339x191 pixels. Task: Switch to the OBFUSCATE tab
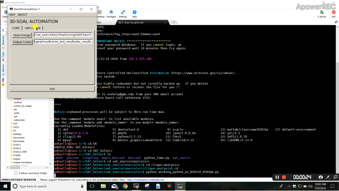click(33, 28)
